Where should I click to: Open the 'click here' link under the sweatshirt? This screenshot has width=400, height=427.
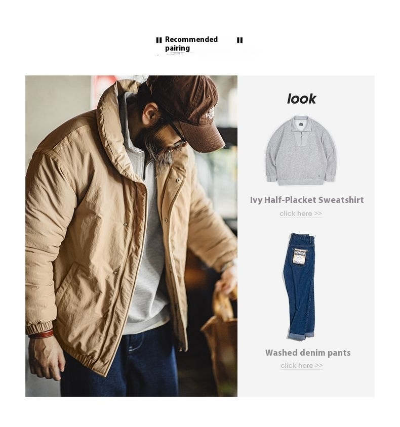click(301, 213)
